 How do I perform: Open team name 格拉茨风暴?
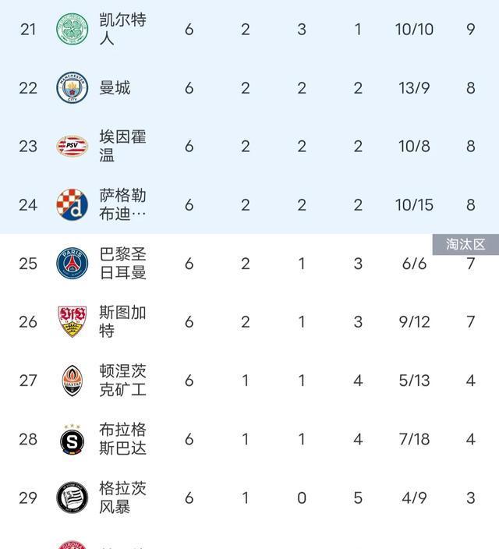point(122,498)
